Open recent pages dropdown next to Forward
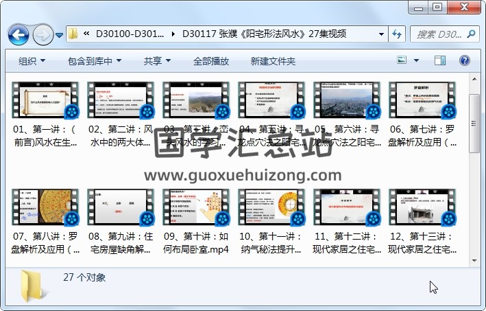Screen dimensions: 486x311 coord(60,34)
